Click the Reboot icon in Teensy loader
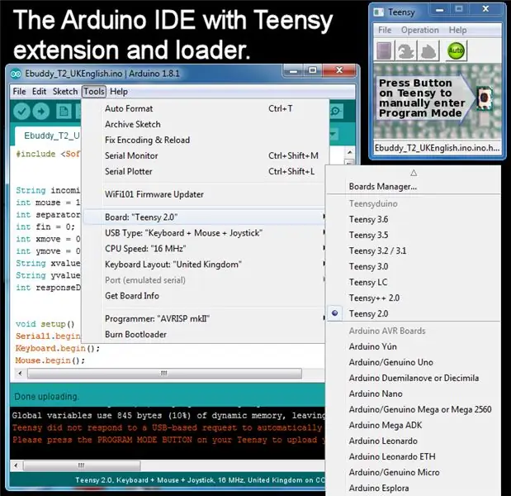This screenshot has height=496, width=511. point(428,50)
